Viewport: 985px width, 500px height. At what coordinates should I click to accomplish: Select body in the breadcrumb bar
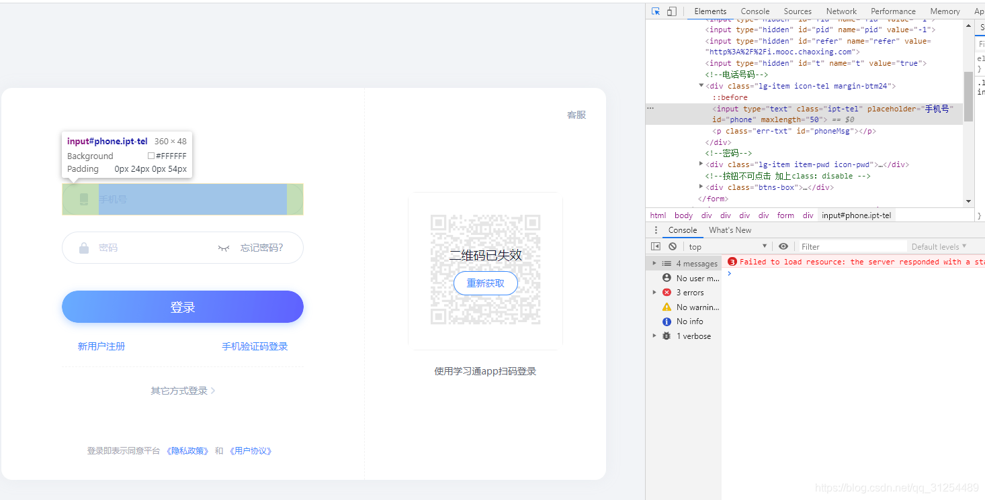(683, 215)
